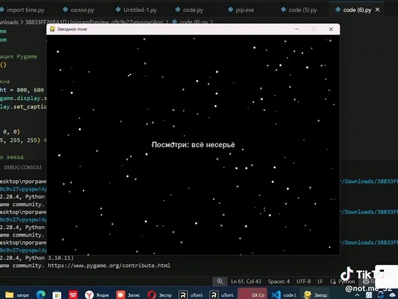Click the Python file icon on pip.exe tab
Viewport: 398px width, 299px height.
[x=230, y=10]
